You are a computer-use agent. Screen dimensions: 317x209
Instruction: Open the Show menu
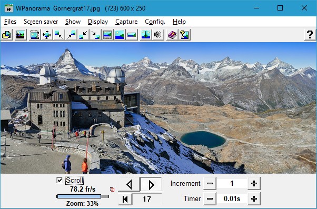(73, 22)
